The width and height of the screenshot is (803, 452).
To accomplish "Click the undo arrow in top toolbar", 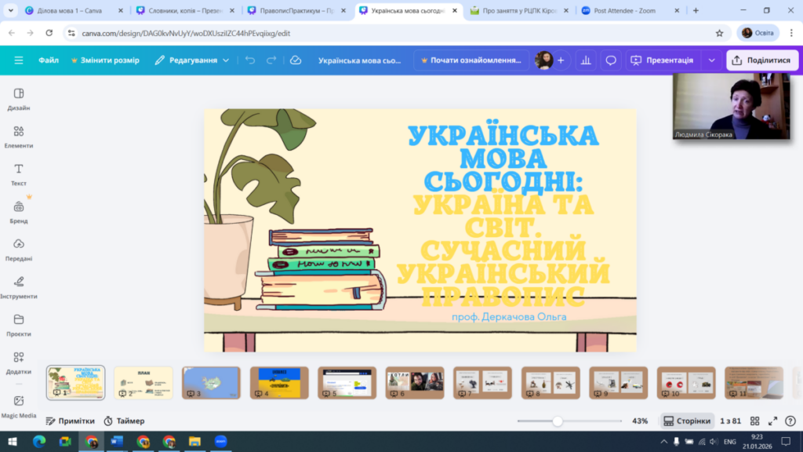I will coord(250,60).
